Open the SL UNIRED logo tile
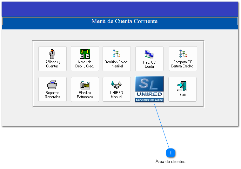Screen dimensions: 241x169 coord(149,87)
